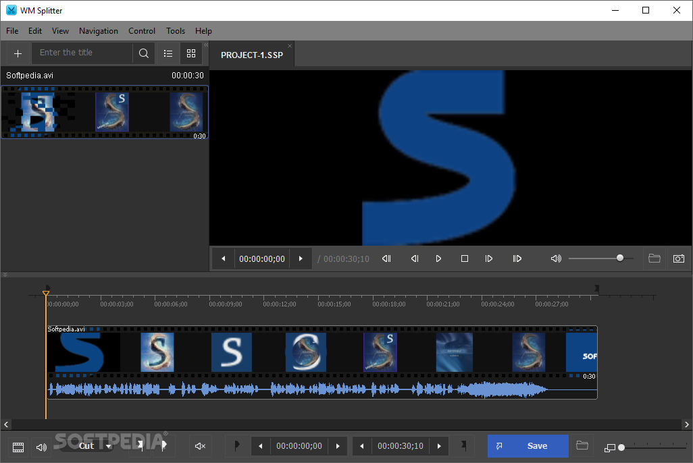Image resolution: width=693 pixels, height=463 pixels.
Task: Switch media library to list view
Action: tap(168, 53)
